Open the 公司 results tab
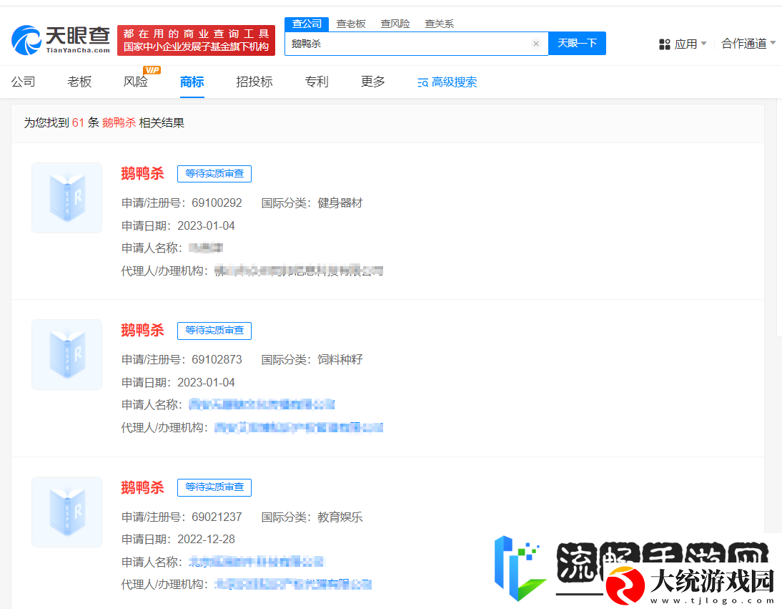This screenshot has width=782, height=609. [x=24, y=82]
